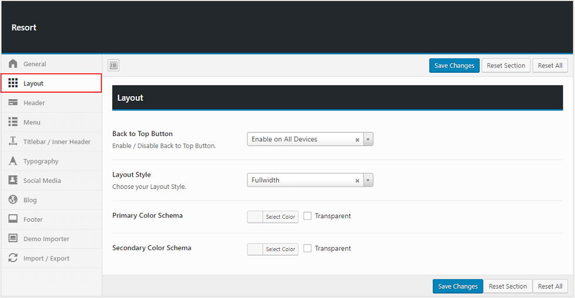Open the Footer settings tab
The image size is (575, 298).
33,219
